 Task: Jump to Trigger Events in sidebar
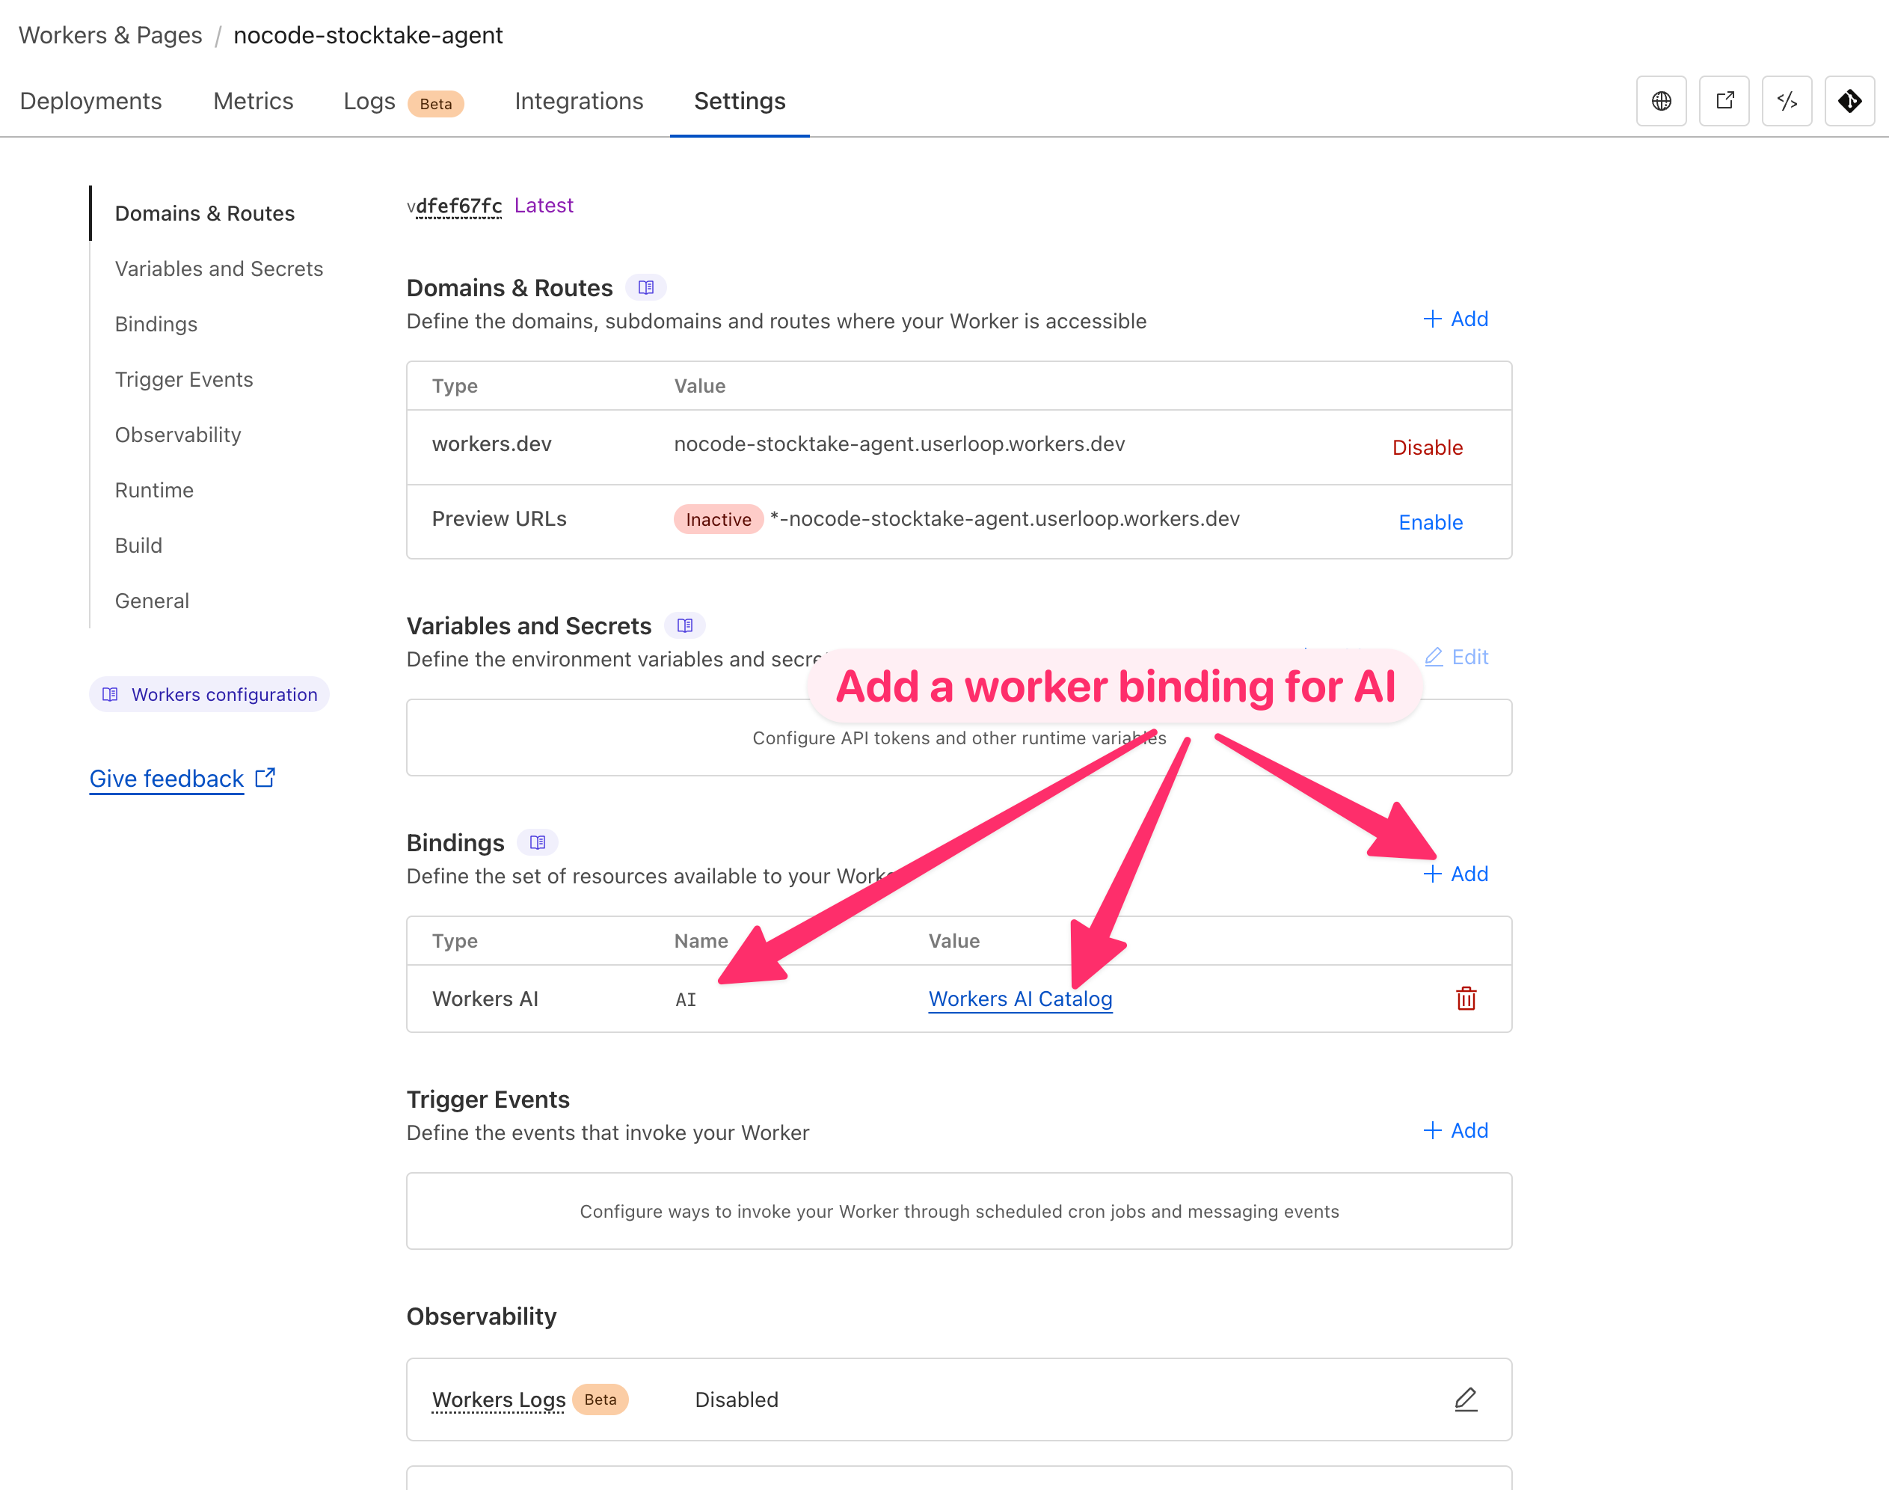pos(184,379)
